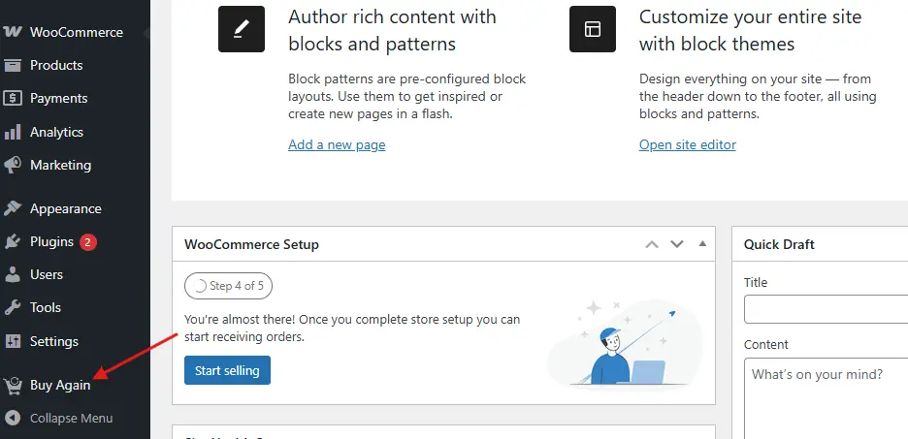The width and height of the screenshot is (908, 439).
Task: Click the Step 4 of 5 progress pill
Action: [228, 286]
